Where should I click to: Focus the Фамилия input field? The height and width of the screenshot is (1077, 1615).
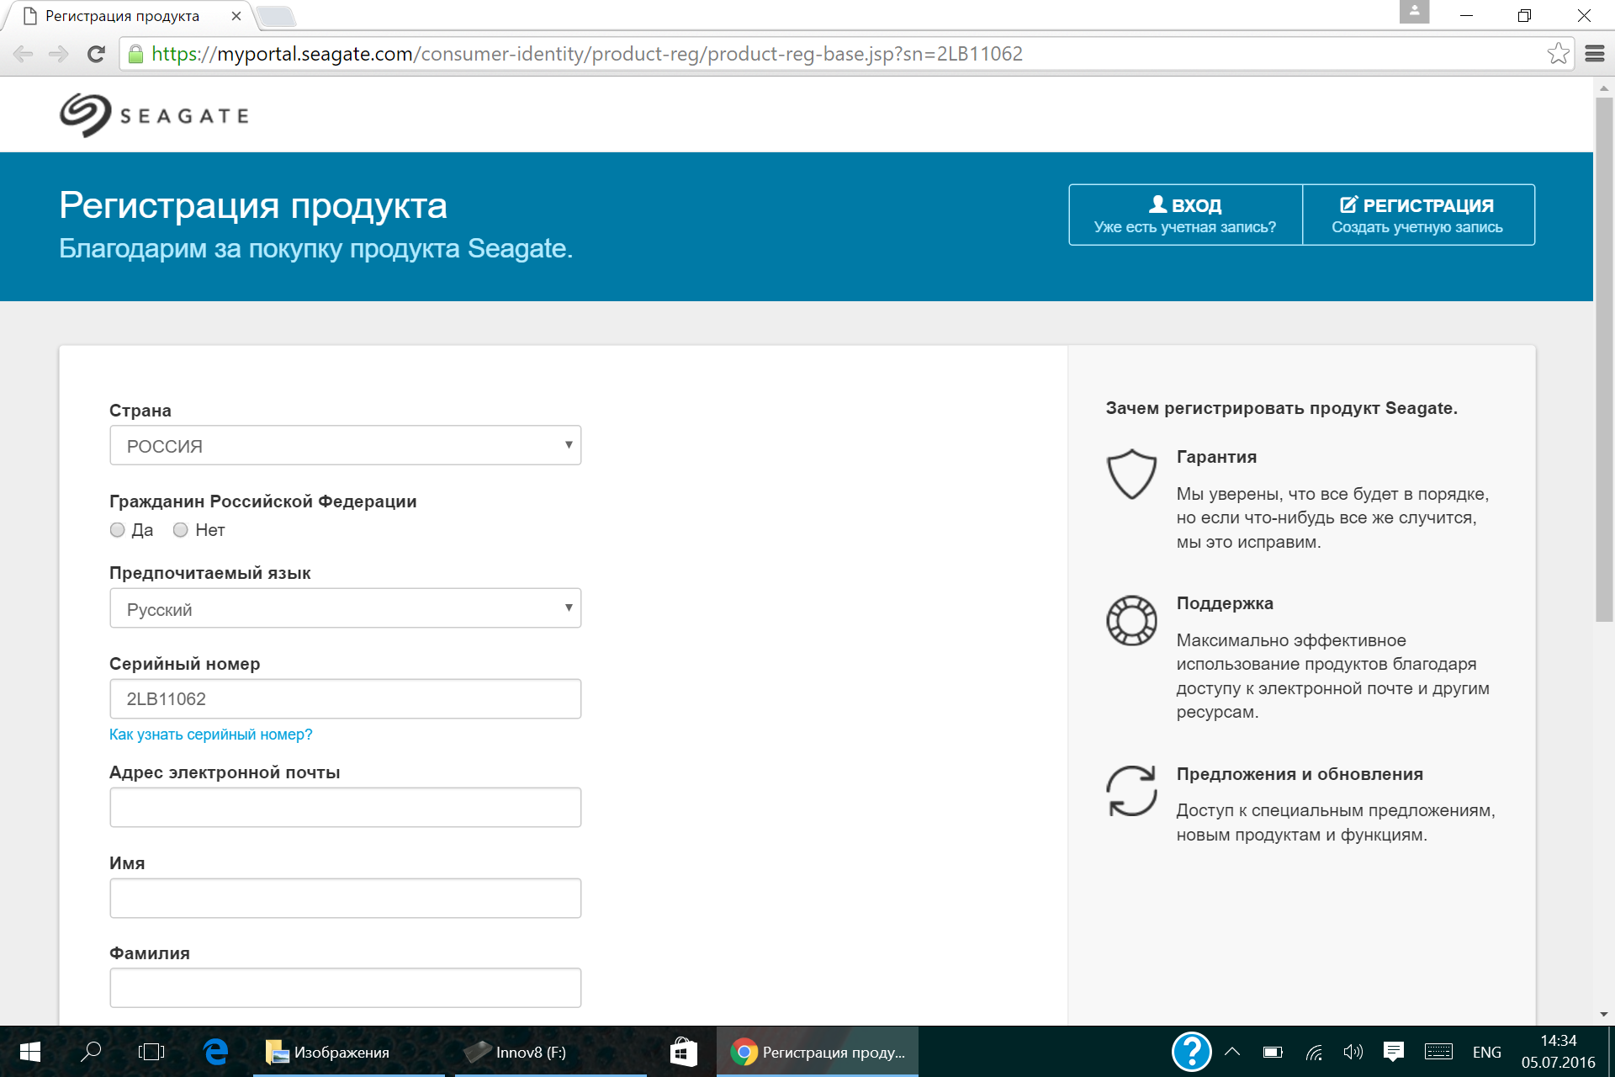pyautogui.click(x=345, y=988)
